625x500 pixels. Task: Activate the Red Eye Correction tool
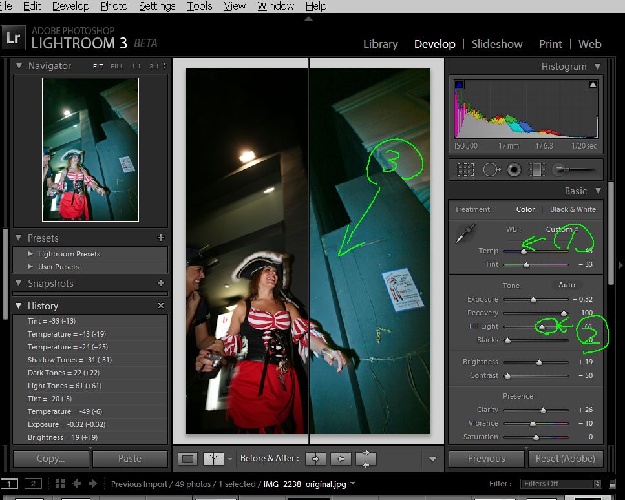(514, 170)
